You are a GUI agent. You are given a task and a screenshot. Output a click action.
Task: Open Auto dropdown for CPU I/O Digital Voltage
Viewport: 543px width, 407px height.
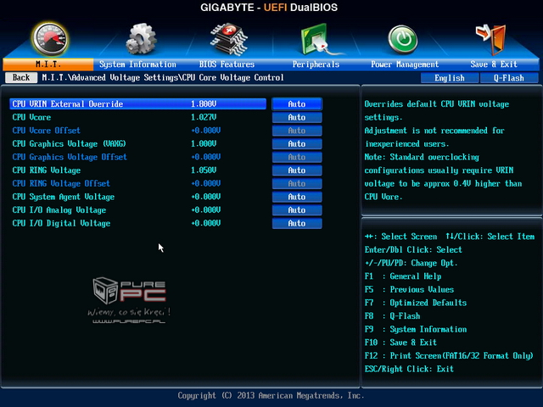(x=297, y=223)
